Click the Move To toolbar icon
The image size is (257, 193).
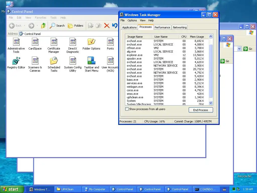click(91, 26)
